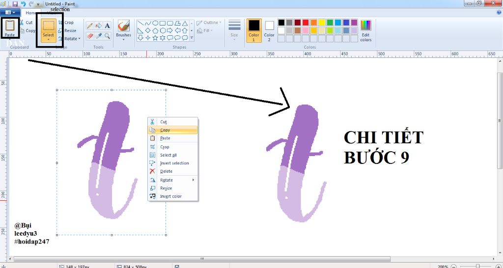Choose Resize in the context menu
503x268 pixels.
point(172,188)
